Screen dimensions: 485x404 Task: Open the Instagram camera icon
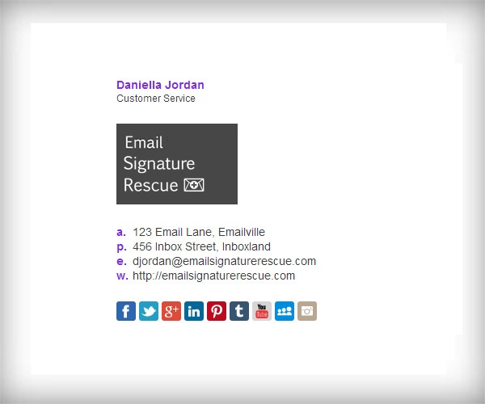307,311
